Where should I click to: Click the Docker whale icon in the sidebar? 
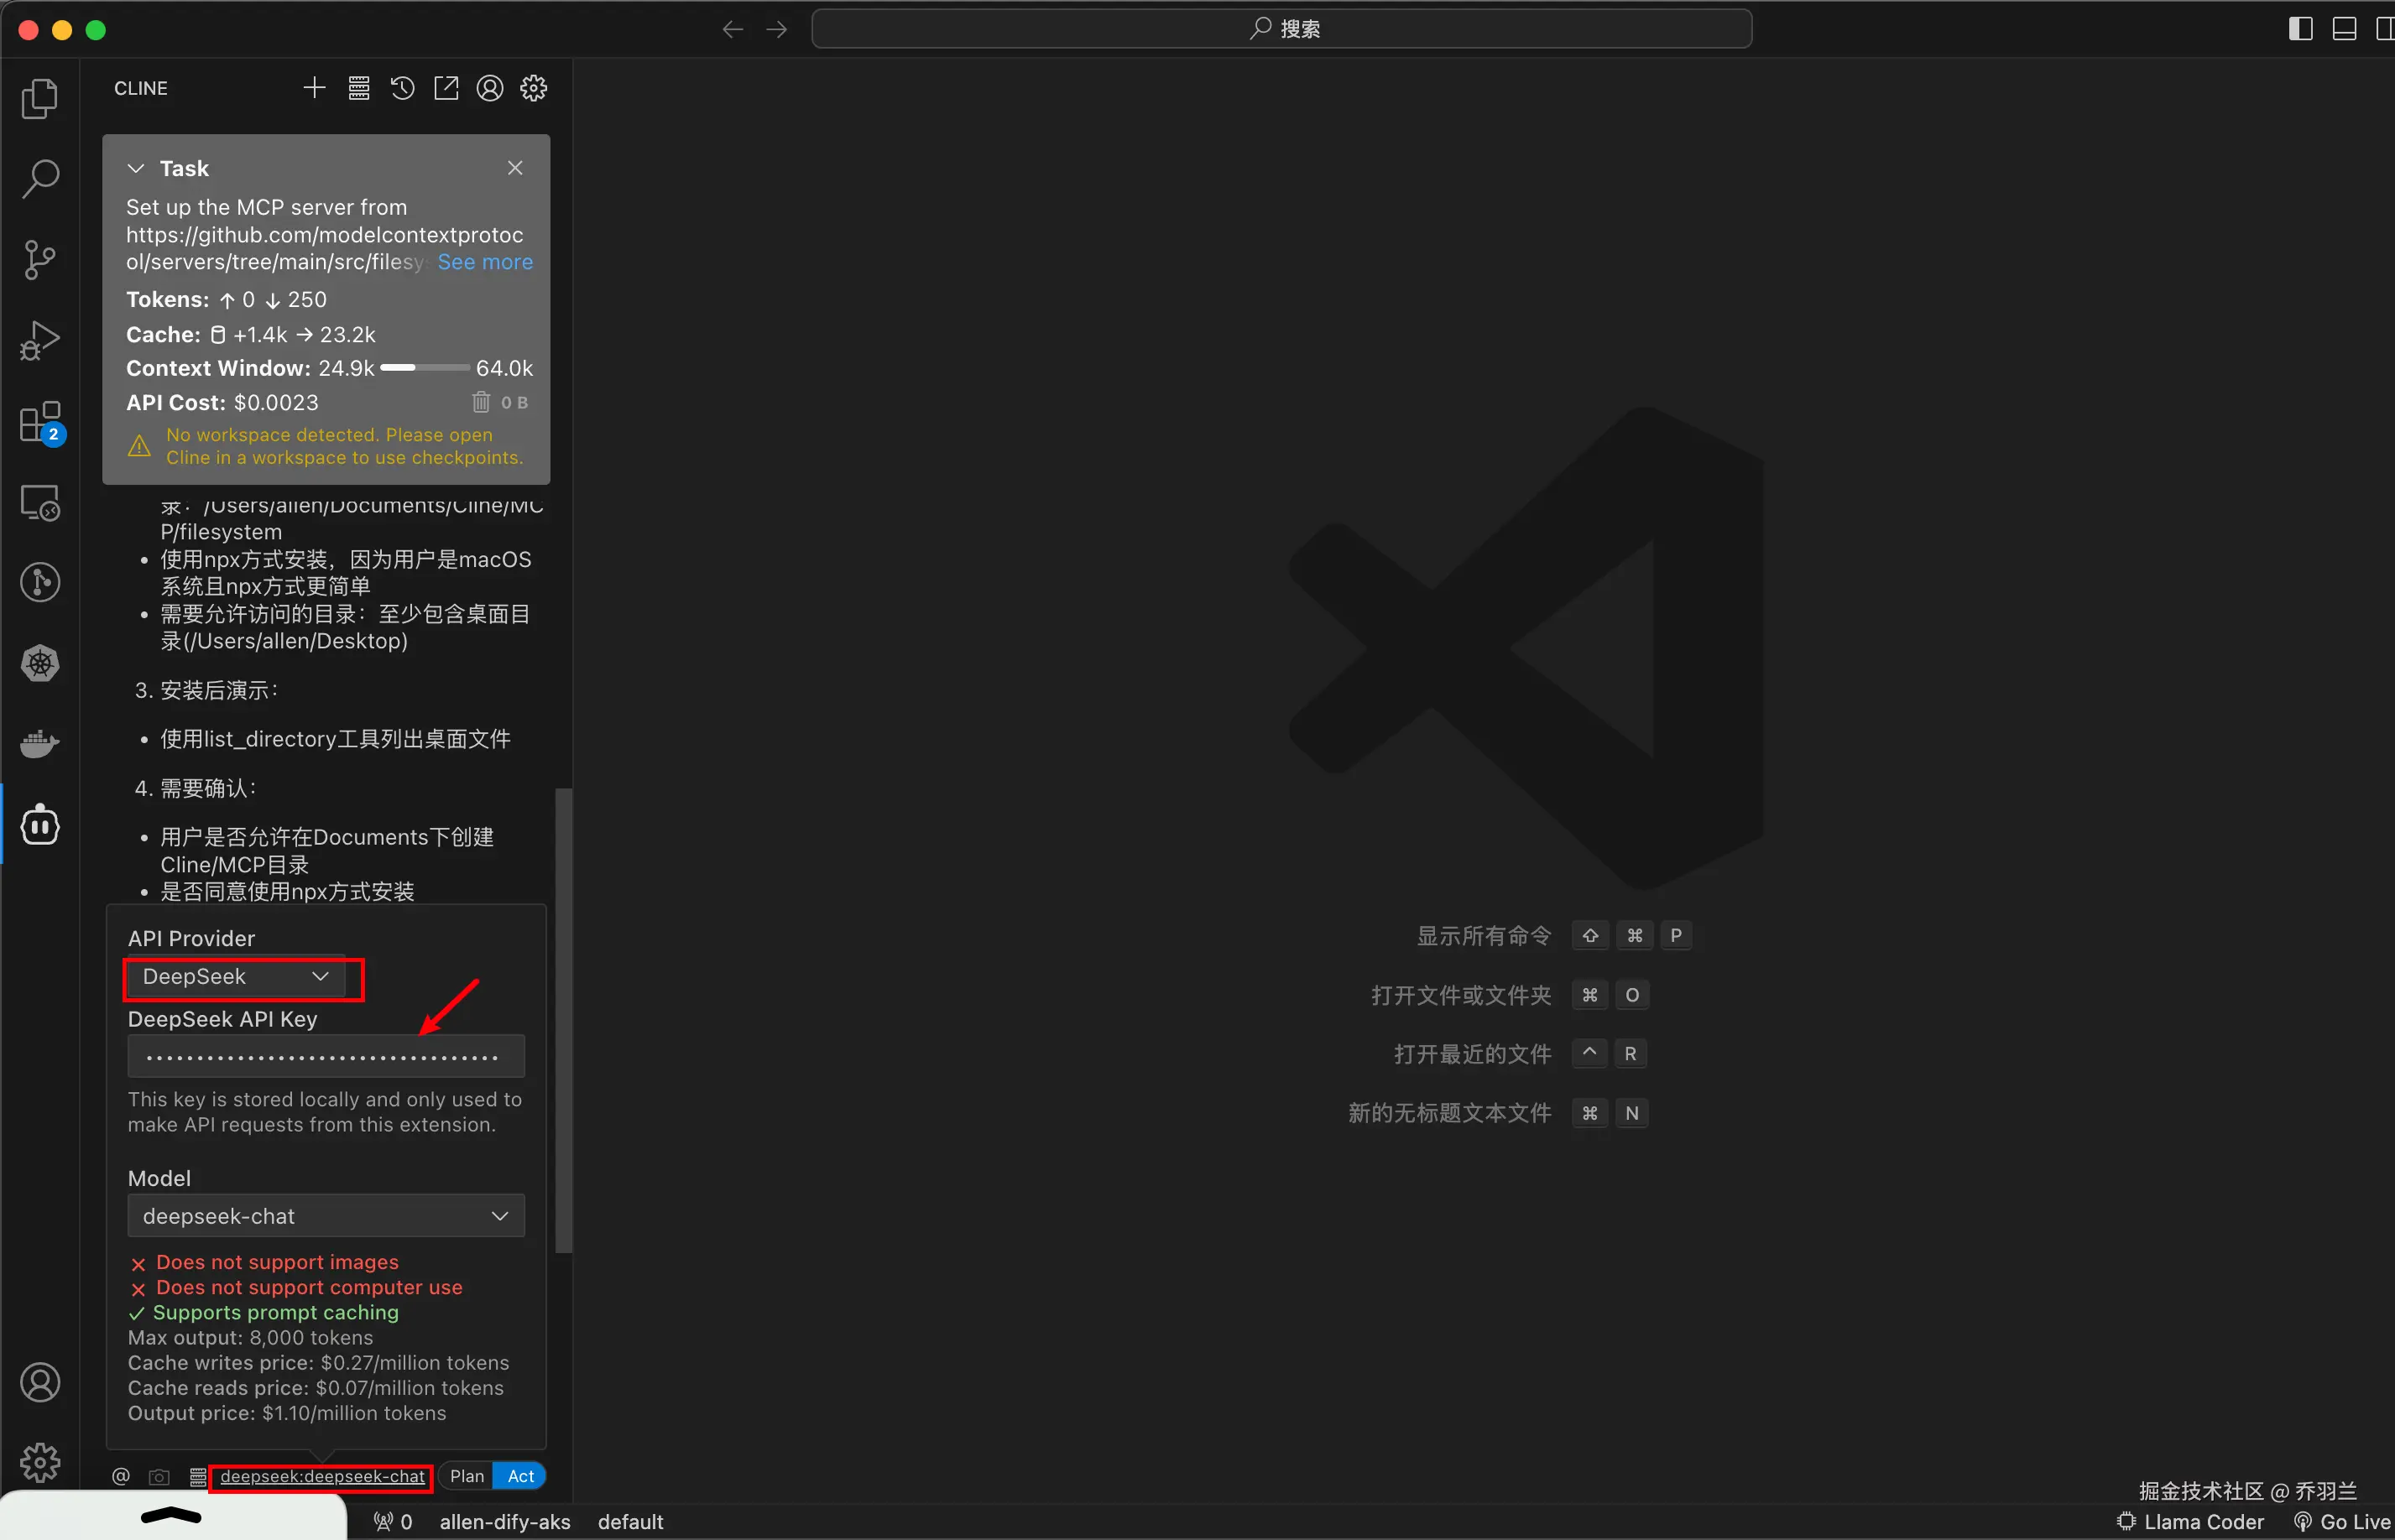40,743
